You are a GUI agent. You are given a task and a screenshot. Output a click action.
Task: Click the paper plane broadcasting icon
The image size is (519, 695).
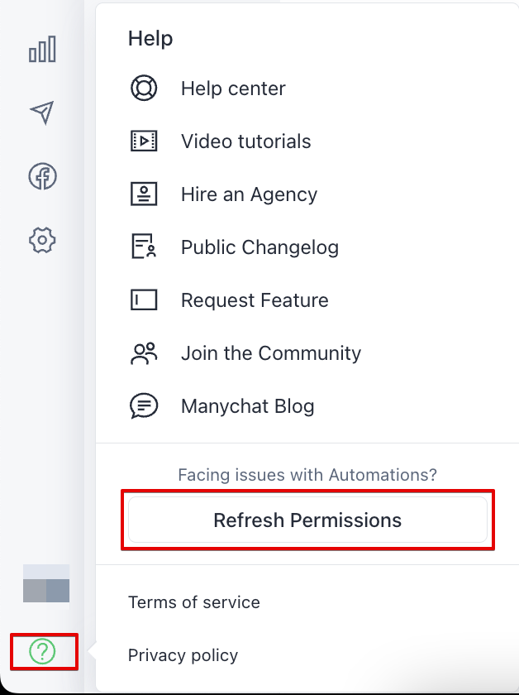pyautogui.click(x=42, y=113)
